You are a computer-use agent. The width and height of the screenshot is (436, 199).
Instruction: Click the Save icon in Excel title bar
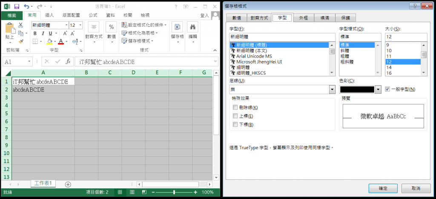coord(17,6)
